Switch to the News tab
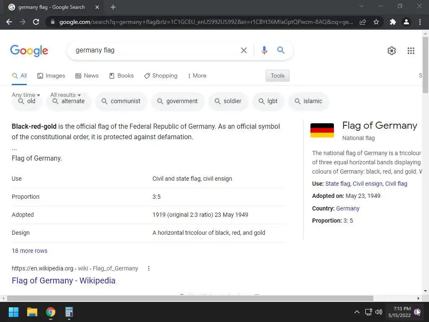Viewport: 429px width, 322px height. [87, 76]
